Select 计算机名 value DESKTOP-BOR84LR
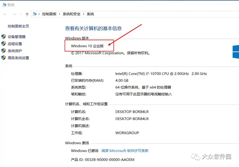 (132, 112)
